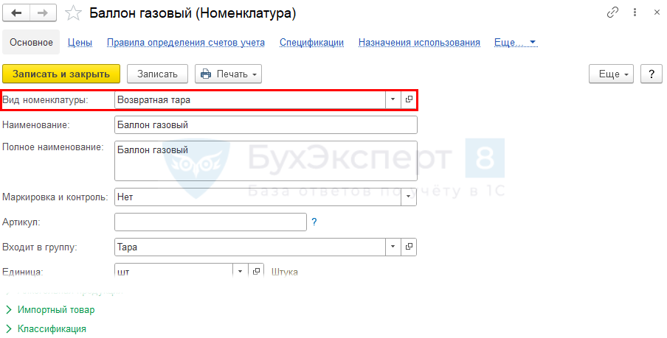This screenshot has height=338, width=667.
Task: Copy link using the chain icon
Action: click(x=612, y=13)
